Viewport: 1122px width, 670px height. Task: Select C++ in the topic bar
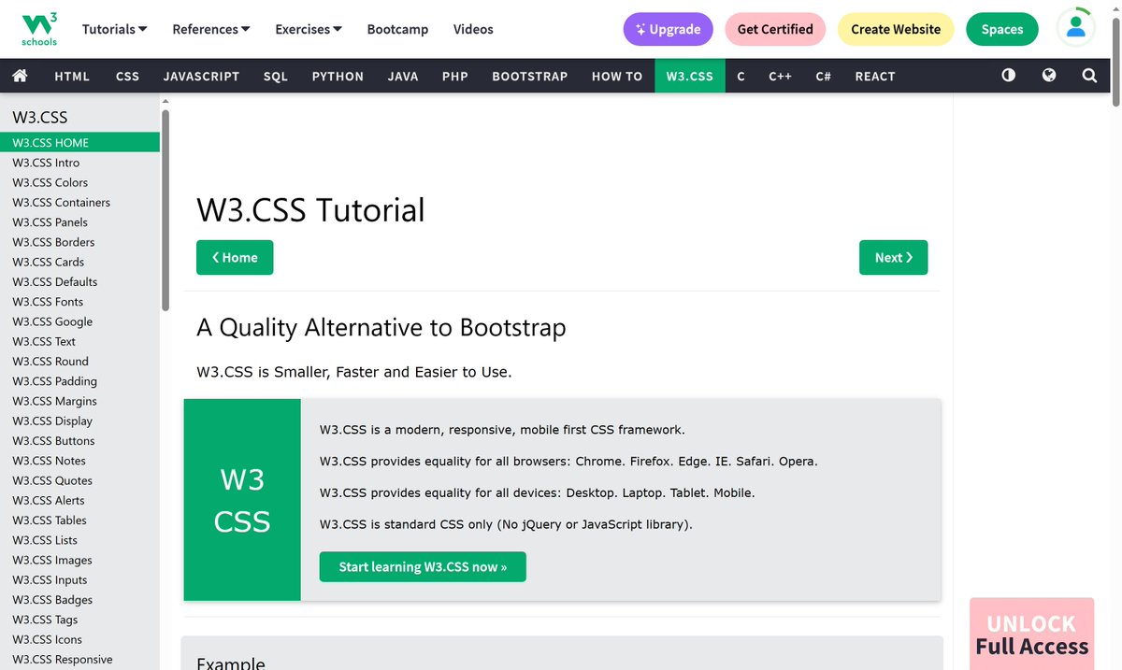(x=780, y=76)
